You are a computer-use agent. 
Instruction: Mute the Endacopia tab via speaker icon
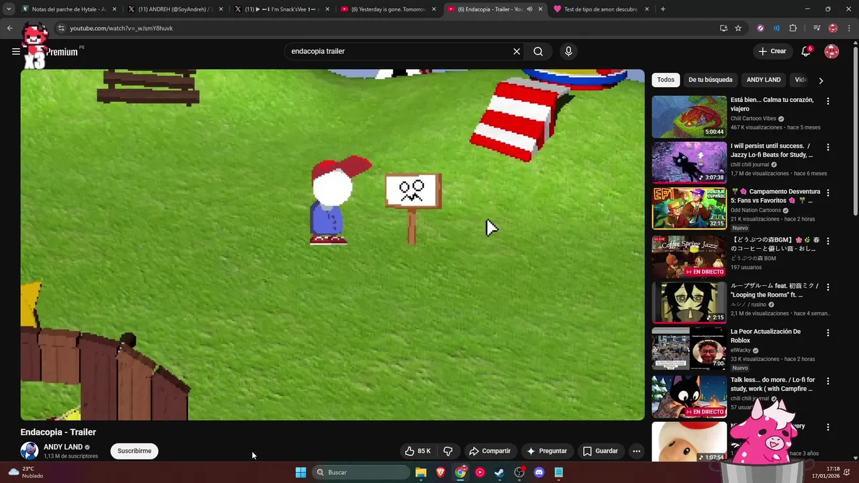[x=529, y=9]
